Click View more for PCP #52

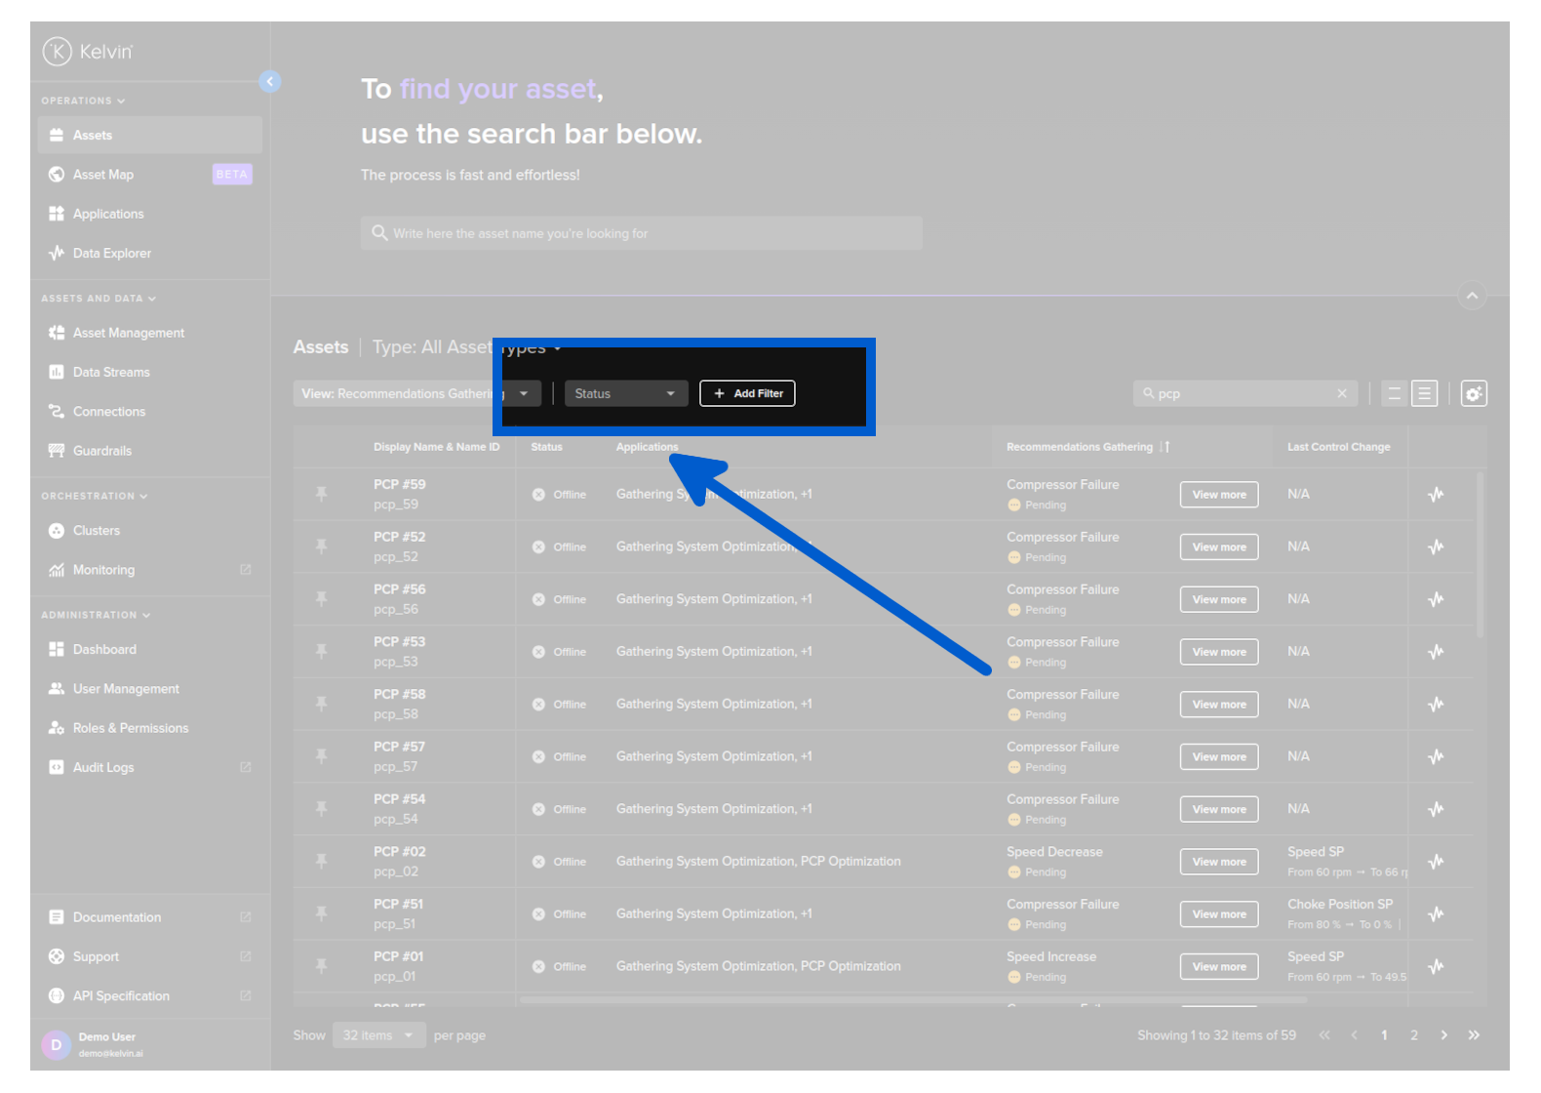tap(1218, 547)
